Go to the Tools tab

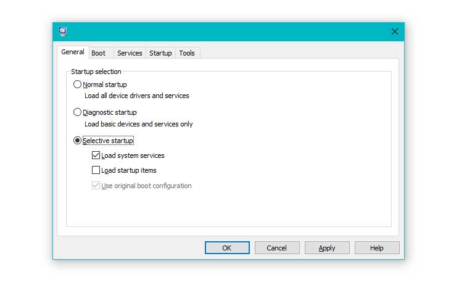[x=187, y=53]
